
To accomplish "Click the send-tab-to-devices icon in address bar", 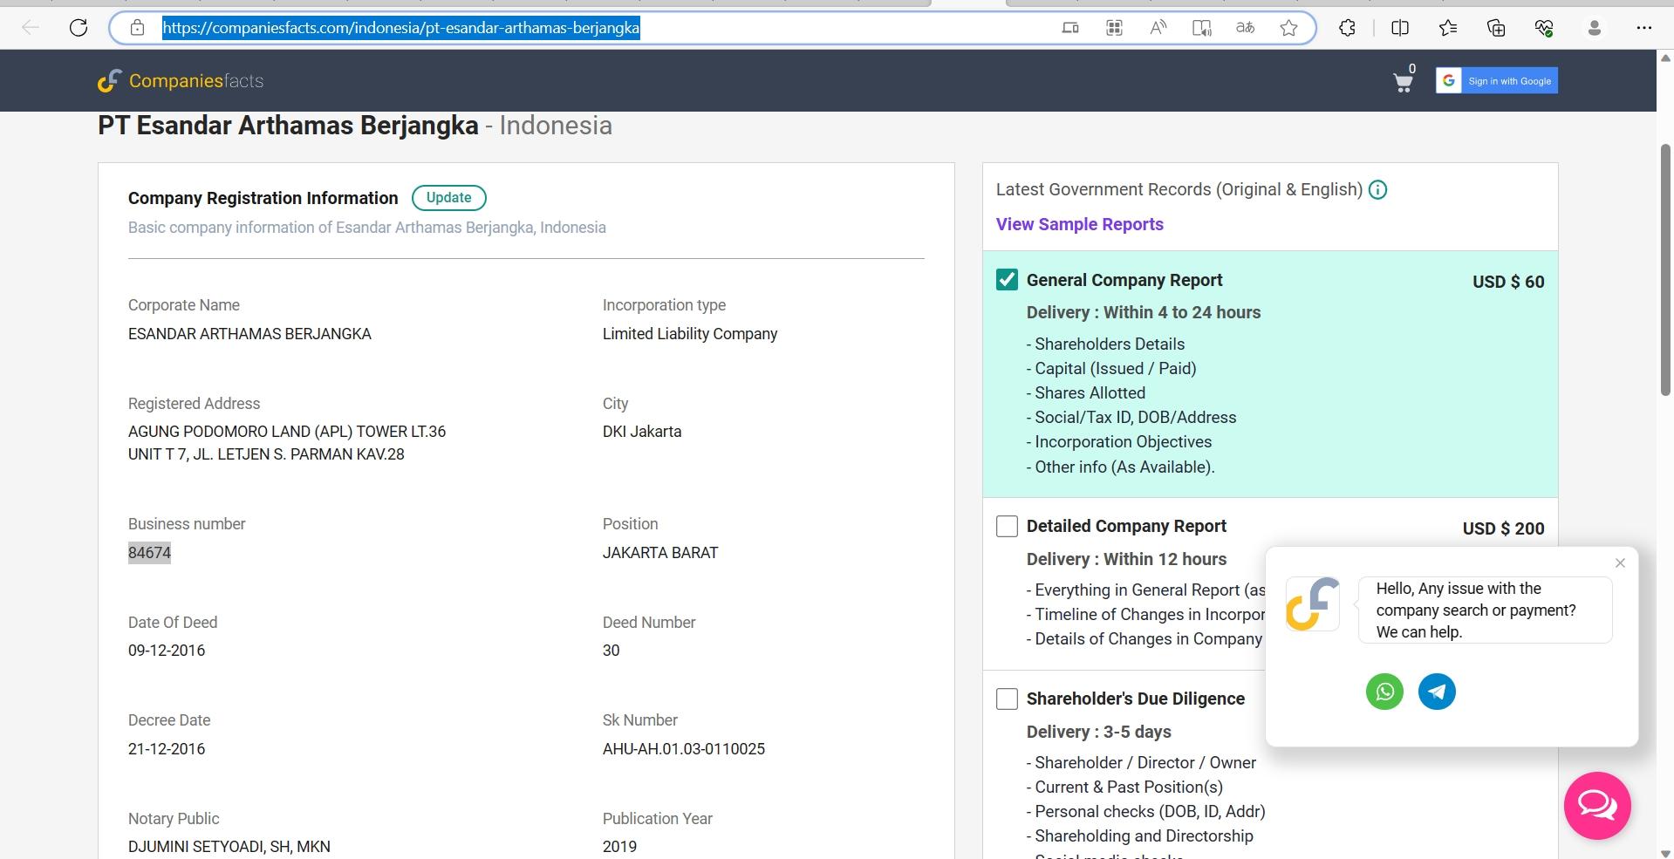I will (1070, 28).
